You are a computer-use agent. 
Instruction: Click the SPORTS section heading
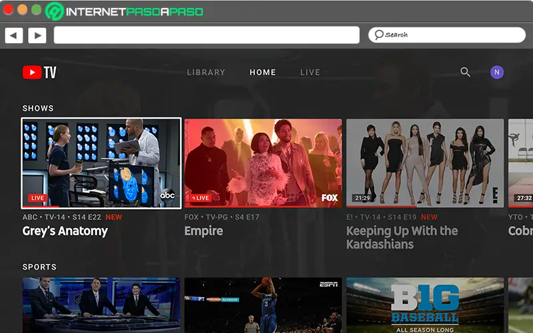(x=39, y=267)
